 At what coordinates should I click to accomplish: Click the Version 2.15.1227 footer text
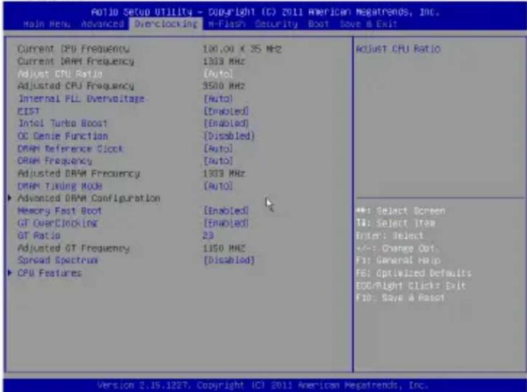263,385
